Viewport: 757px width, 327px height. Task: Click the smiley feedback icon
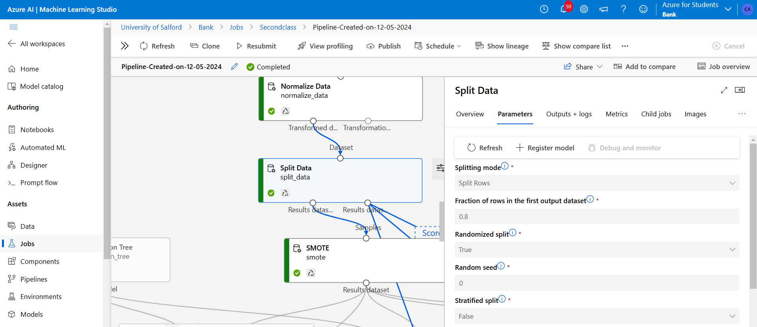pyautogui.click(x=643, y=9)
